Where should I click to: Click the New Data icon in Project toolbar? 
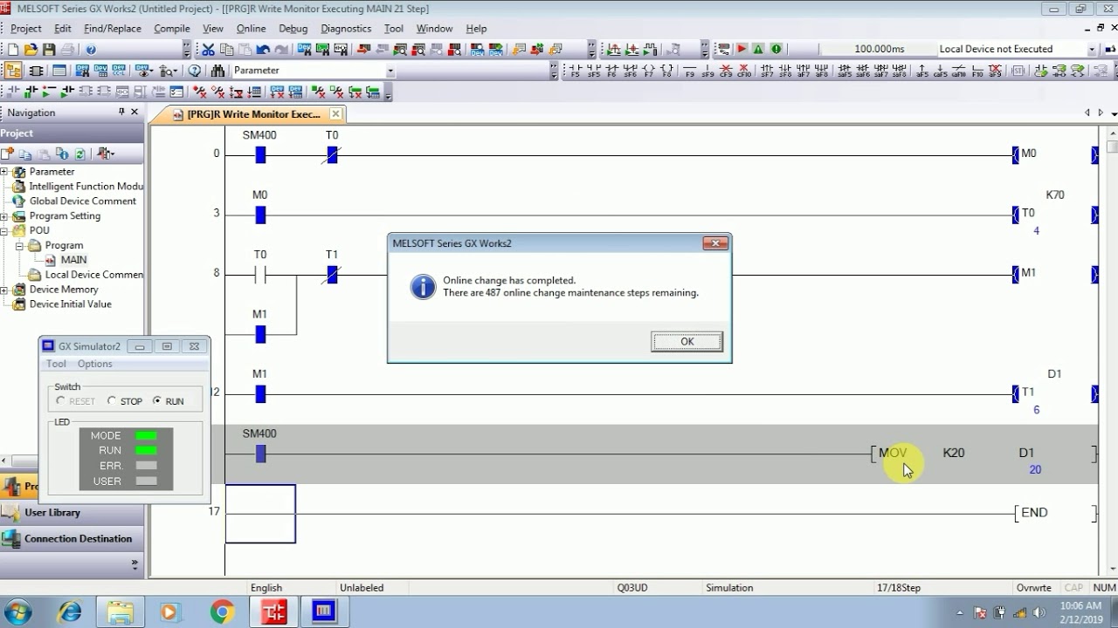(6, 154)
